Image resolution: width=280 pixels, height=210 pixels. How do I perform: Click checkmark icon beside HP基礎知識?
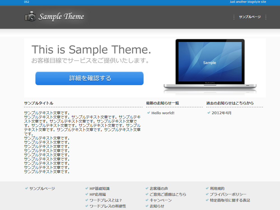(87, 188)
